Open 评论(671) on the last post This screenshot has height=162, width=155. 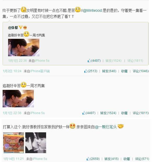142,159
